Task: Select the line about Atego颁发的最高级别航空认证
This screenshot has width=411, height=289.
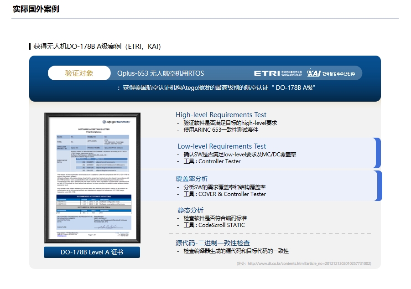Action: [x=217, y=88]
